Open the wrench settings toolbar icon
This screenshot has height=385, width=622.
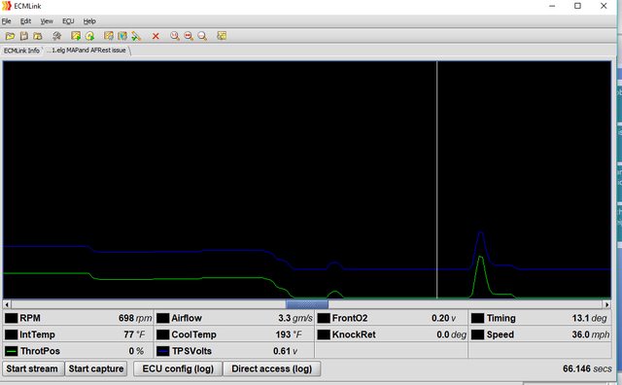pyautogui.click(x=56, y=36)
